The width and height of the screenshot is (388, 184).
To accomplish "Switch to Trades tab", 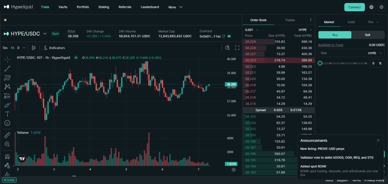I will point(290,20).
